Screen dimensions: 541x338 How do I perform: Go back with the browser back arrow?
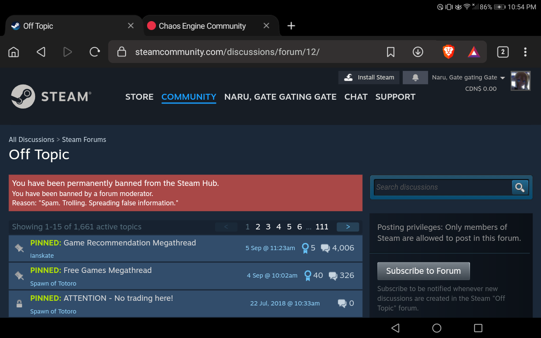41,52
